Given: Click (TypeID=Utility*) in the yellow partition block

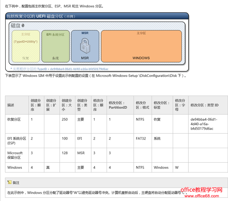Looking at the screenshot, I should point(26,42).
